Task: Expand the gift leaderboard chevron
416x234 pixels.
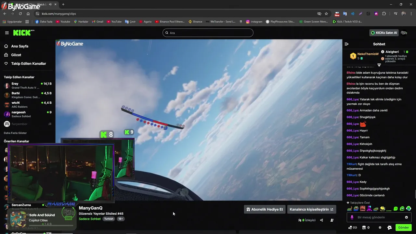Action: tap(379, 65)
